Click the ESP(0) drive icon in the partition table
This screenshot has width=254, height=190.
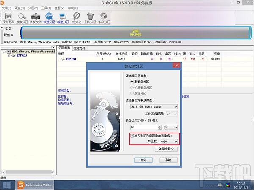coord(62,59)
